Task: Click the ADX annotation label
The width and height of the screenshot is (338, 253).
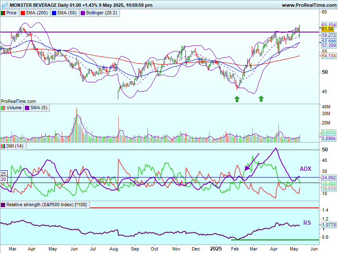Action: [x=305, y=169]
